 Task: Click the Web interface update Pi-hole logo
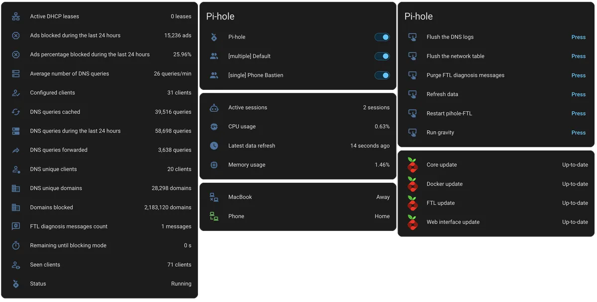(x=412, y=222)
